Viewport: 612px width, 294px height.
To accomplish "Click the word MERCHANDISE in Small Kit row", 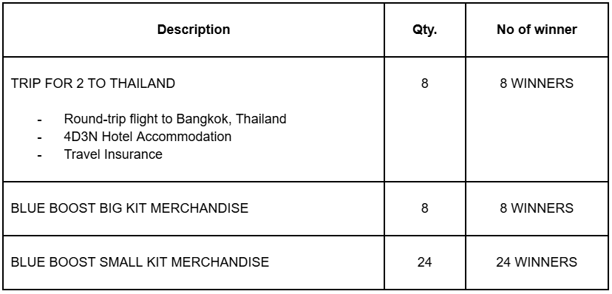I will (220, 262).
